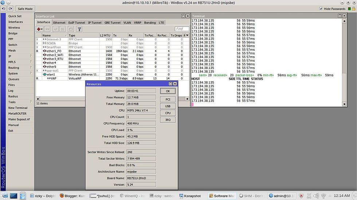The image size is (357, 200).
Task: Expand the MPLS submenu in sidebar
Action: 20,62
